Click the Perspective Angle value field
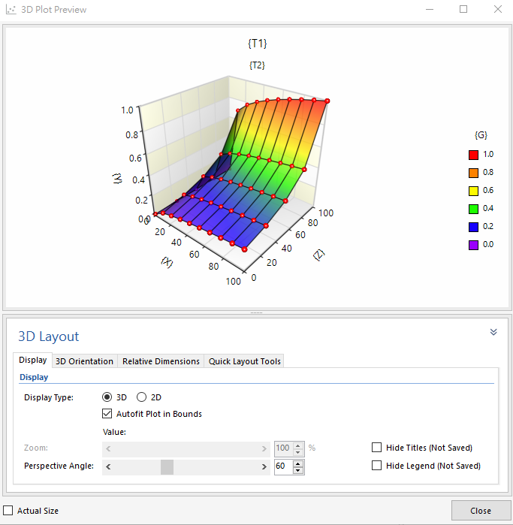 tap(284, 466)
